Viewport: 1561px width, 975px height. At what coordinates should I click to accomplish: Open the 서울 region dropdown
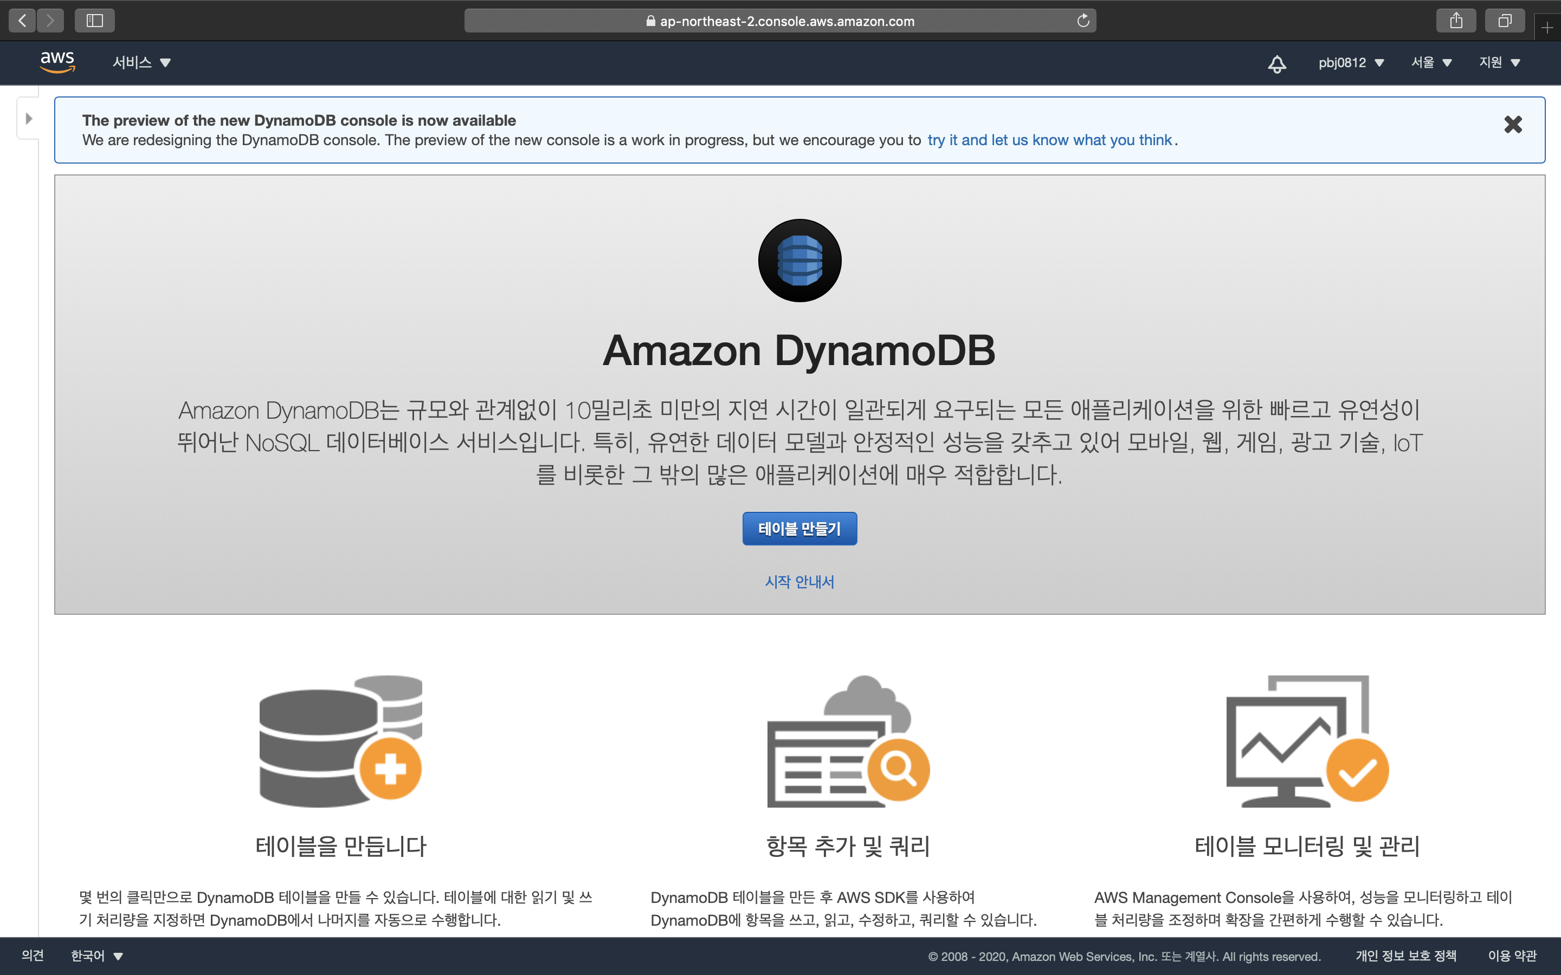1431,62
